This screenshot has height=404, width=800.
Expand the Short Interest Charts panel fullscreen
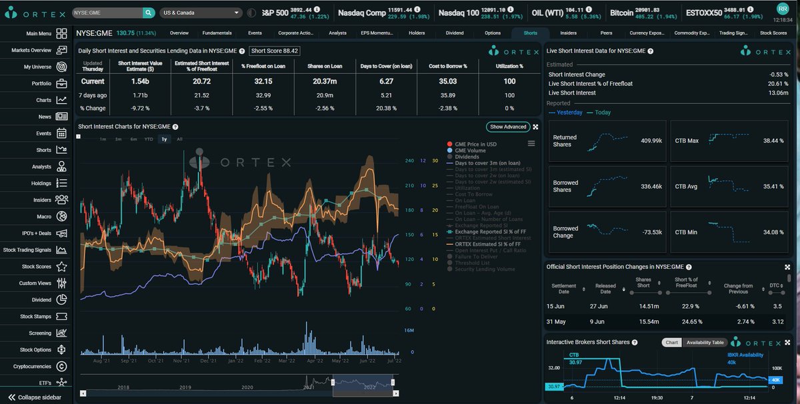(535, 126)
